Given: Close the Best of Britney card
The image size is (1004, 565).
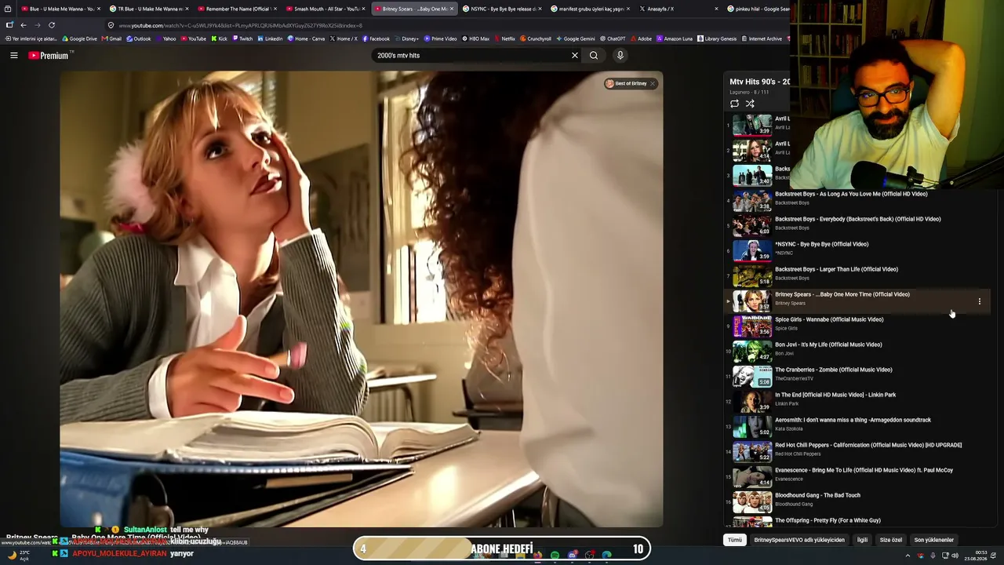Looking at the screenshot, I should coord(653,84).
